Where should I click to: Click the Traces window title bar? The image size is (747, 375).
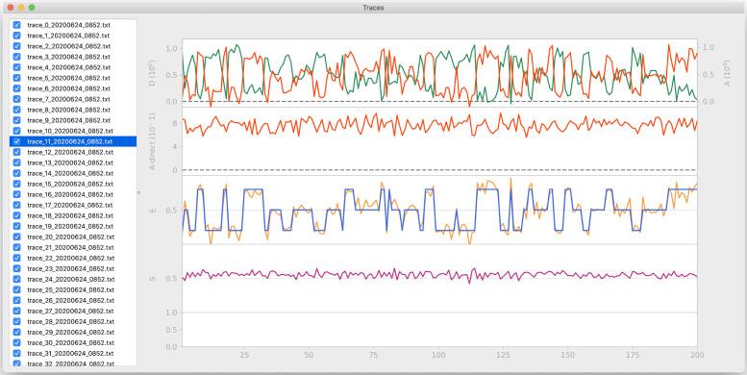click(x=373, y=7)
